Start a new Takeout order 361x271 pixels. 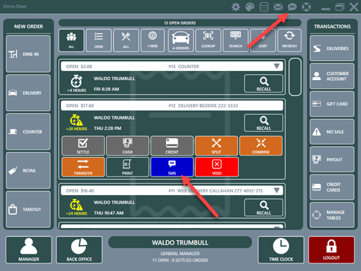coord(28,209)
